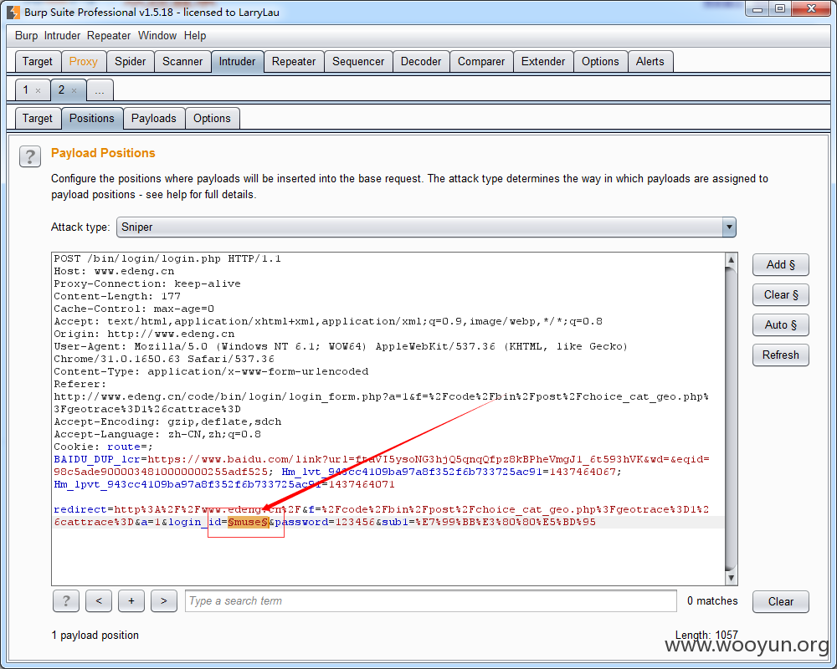Image resolution: width=837 pixels, height=669 pixels.
Task: Click the 'Host: www.edeng.cn' header line
Action: pyautogui.click(x=114, y=271)
